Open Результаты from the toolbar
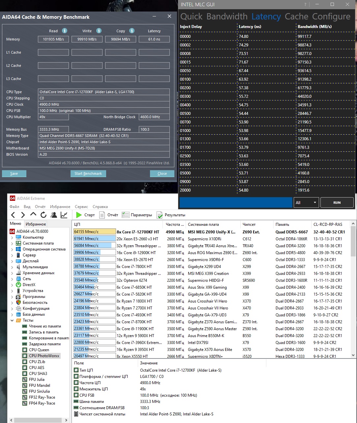The width and height of the screenshot is (357, 423). pos(171,215)
